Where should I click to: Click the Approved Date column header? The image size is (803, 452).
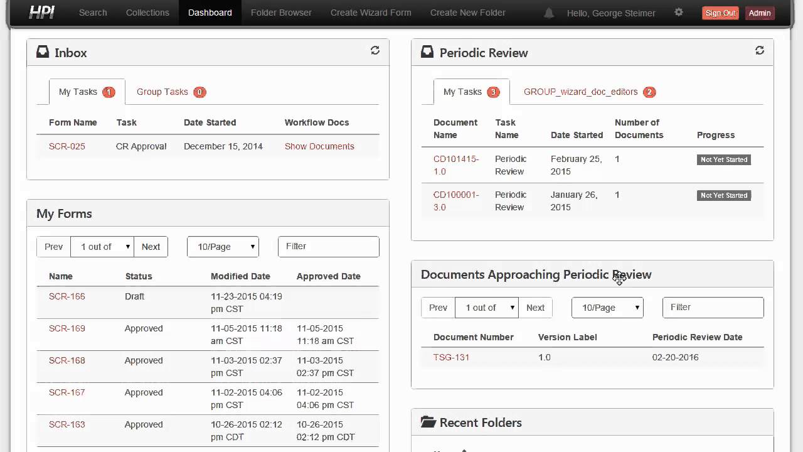pos(329,276)
